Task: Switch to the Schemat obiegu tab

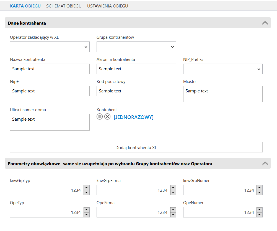Action: point(64,6)
